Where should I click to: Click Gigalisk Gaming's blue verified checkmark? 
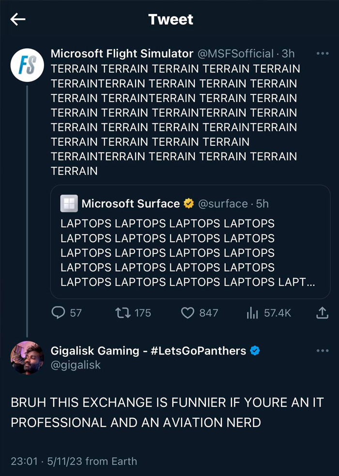255,351
